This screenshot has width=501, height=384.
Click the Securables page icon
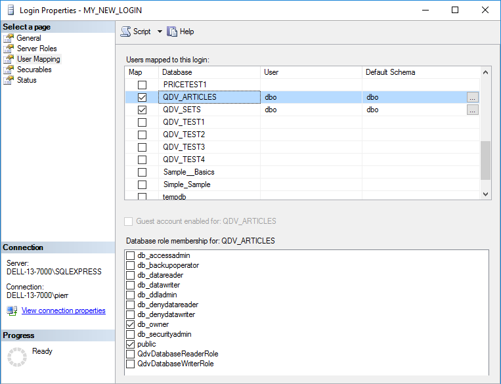click(x=9, y=70)
